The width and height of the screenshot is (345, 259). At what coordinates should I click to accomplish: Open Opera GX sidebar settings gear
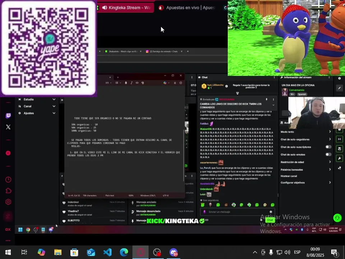(x=8, y=202)
